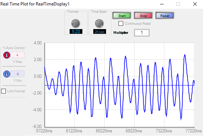Viewport: 203px width, 136px height.
Task: Click the 73220ms x-axis label
Action: (164, 131)
